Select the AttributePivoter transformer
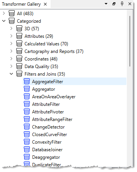 [x=48, y=112]
